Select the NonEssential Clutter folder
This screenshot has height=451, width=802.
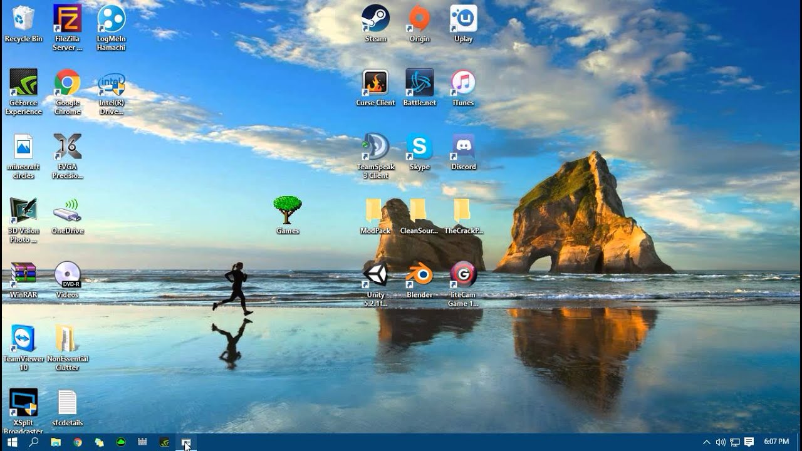click(68, 348)
